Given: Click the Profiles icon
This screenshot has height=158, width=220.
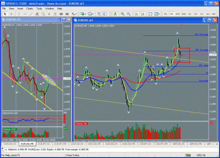Looking at the screenshot, I should (x=90, y=14).
